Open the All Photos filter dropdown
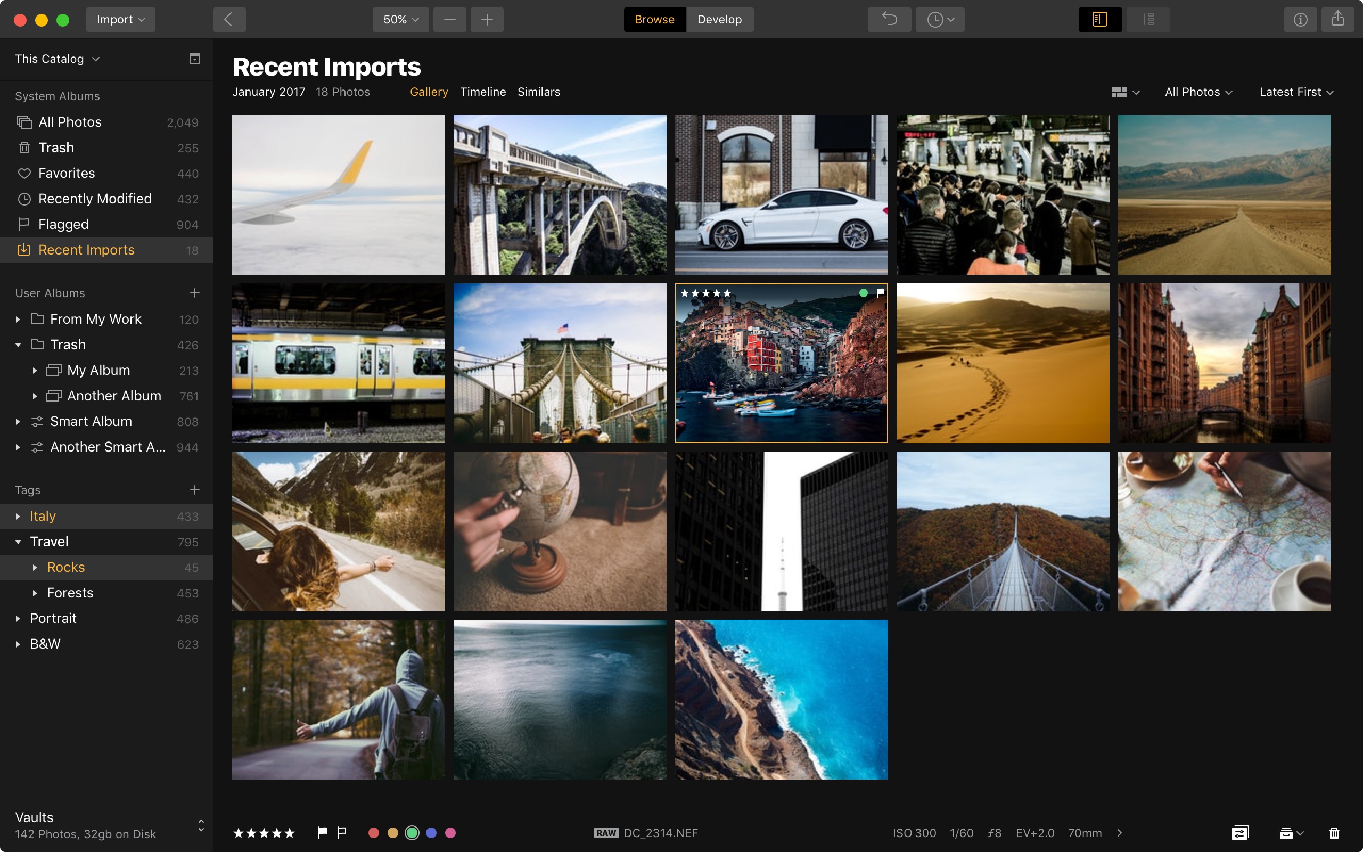1363x852 pixels. (x=1197, y=91)
